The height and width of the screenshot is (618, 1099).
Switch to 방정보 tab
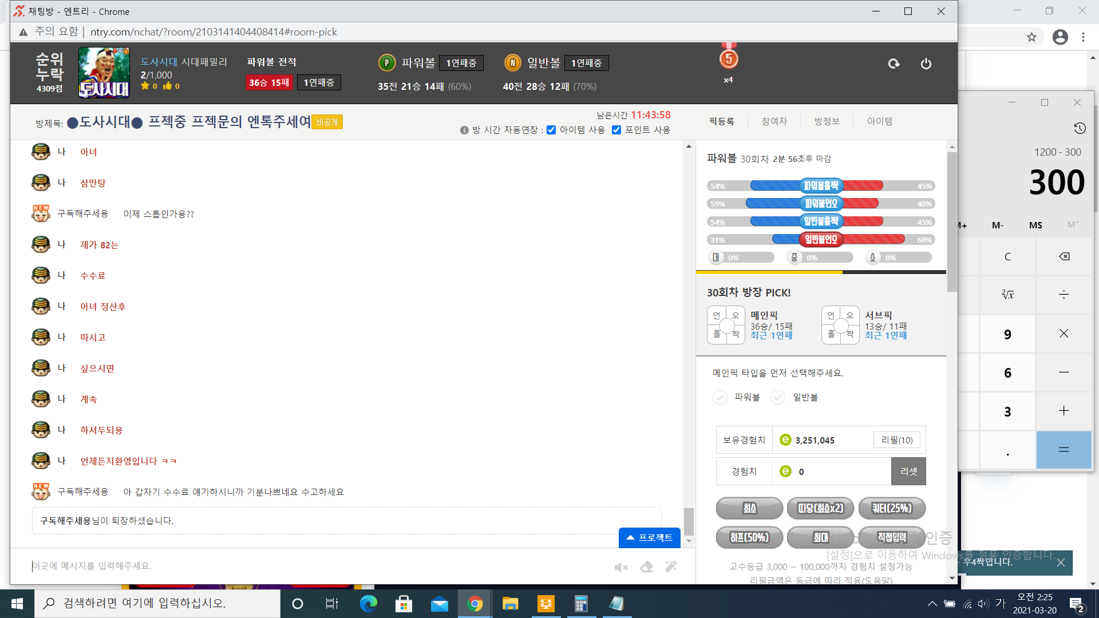[x=827, y=121]
